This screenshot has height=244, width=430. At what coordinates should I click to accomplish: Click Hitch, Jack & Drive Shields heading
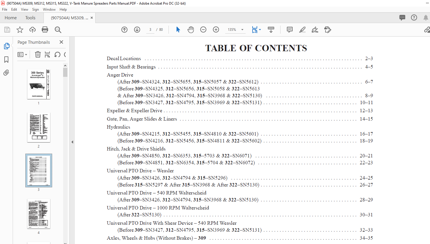point(136,149)
